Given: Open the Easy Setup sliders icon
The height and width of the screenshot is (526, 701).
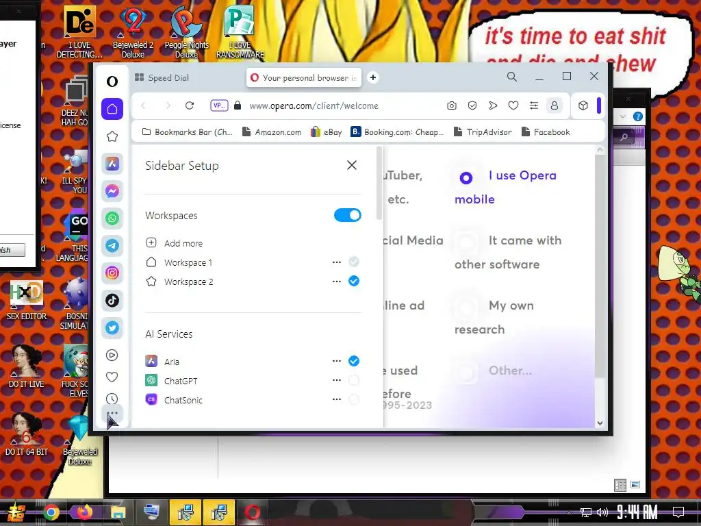Looking at the screenshot, I should point(534,105).
